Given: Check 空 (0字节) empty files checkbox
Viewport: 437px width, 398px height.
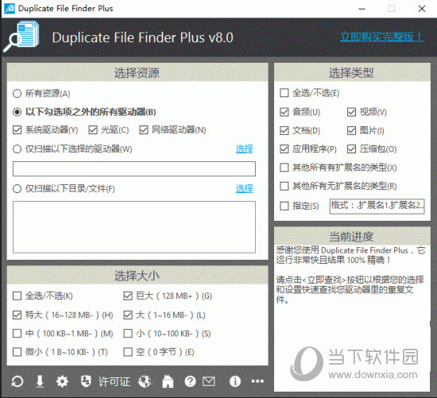Looking at the screenshot, I should 128,352.
